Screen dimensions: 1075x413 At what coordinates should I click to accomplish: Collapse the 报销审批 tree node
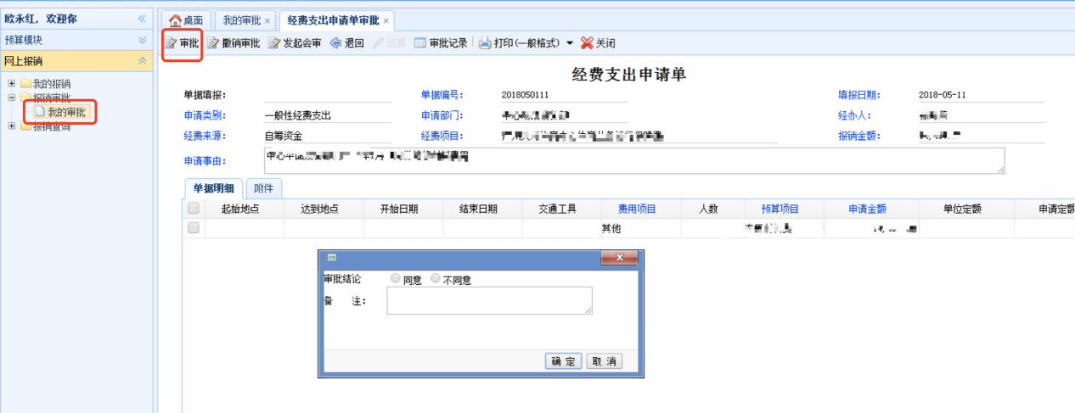(x=11, y=98)
